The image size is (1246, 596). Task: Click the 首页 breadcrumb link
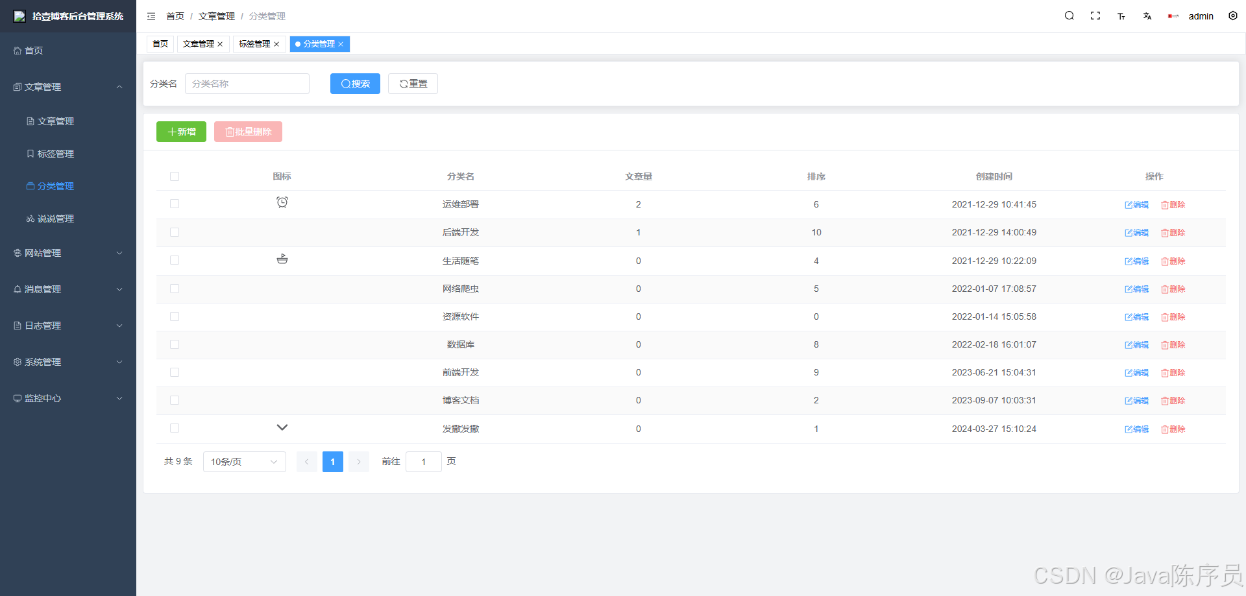point(175,16)
